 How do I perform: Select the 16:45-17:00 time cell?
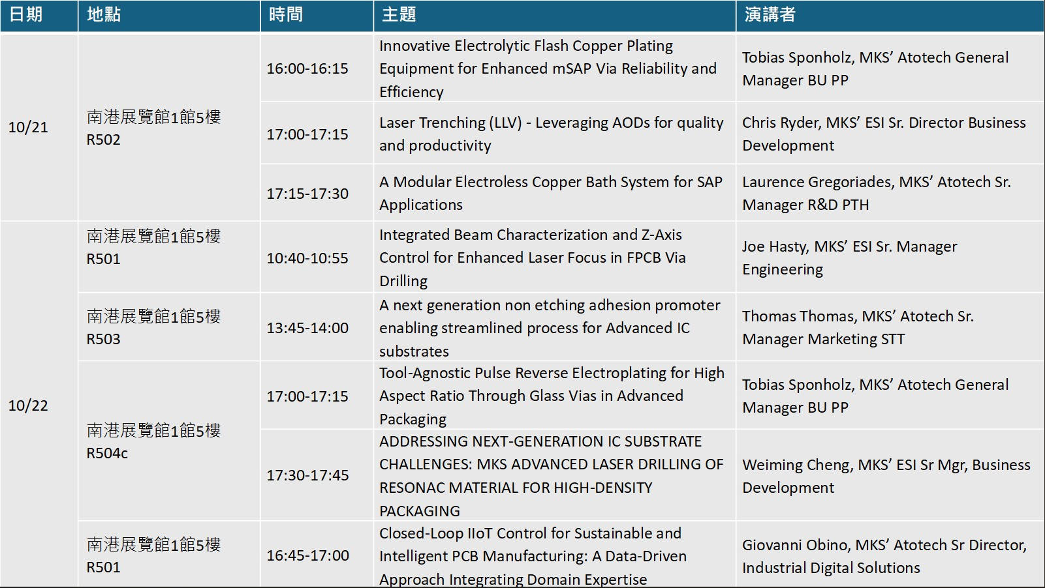[x=307, y=555]
